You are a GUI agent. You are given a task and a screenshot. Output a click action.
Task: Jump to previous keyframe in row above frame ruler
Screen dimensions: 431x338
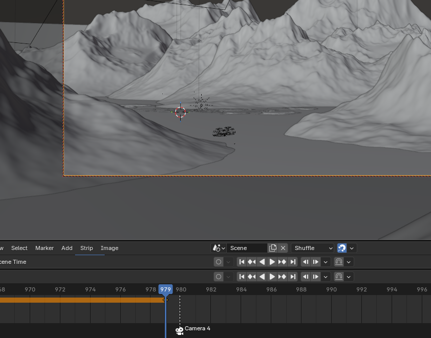coord(252,277)
